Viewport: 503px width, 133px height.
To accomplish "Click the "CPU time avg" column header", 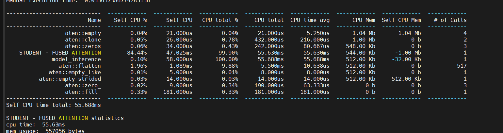I will (310, 20).
